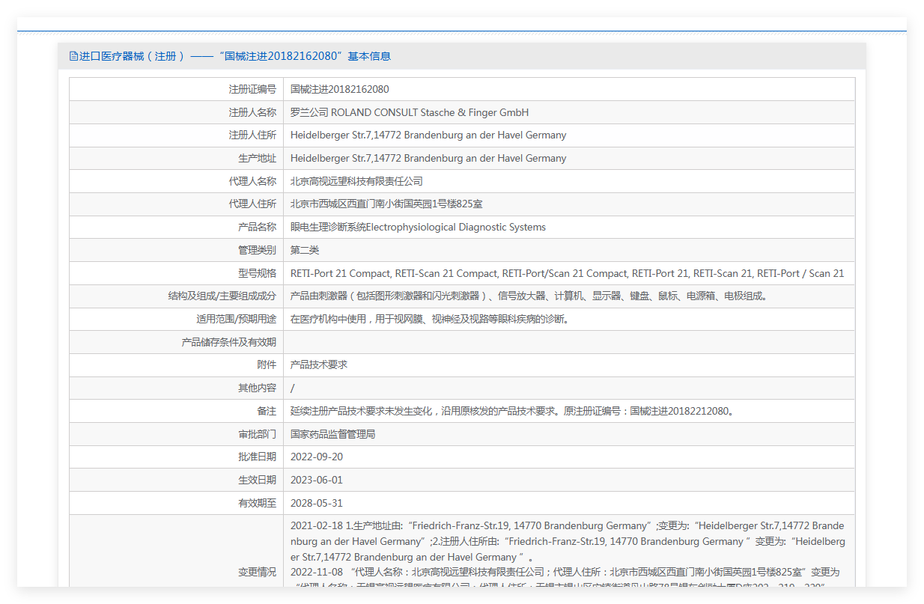The width and height of the screenshot is (924, 604).
Task: Select the date 2023-06-01
Action: [x=317, y=481]
